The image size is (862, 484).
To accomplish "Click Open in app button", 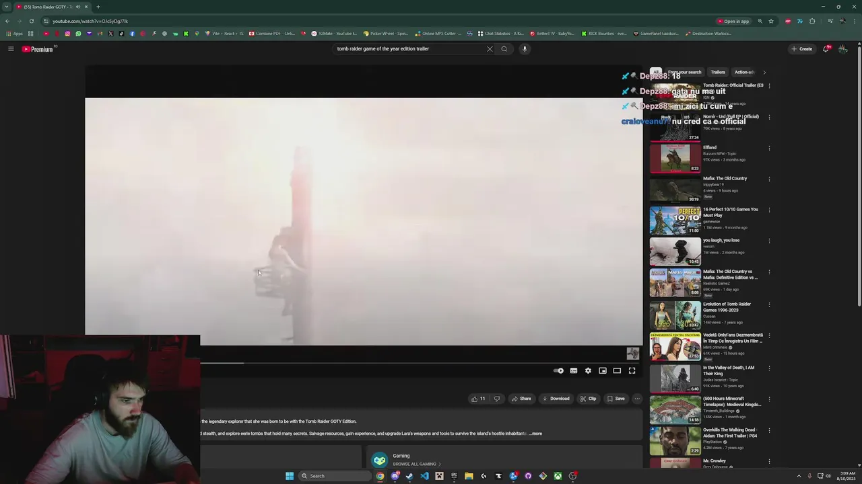I will 733,21.
